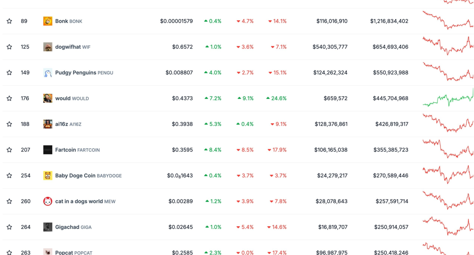The image size is (474, 255).
Task: Click the Fartcoin black logo icon
Action: [x=48, y=150]
